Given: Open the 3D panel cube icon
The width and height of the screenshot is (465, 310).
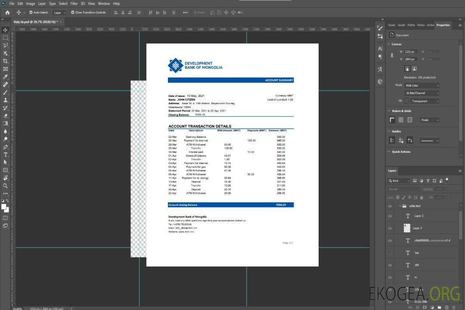Looking at the screenshot, I should pyautogui.click(x=380, y=81).
